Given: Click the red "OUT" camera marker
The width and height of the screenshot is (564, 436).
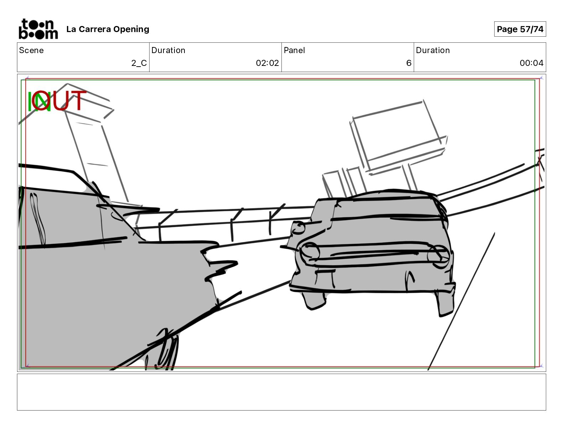Looking at the screenshot, I should click(59, 100).
